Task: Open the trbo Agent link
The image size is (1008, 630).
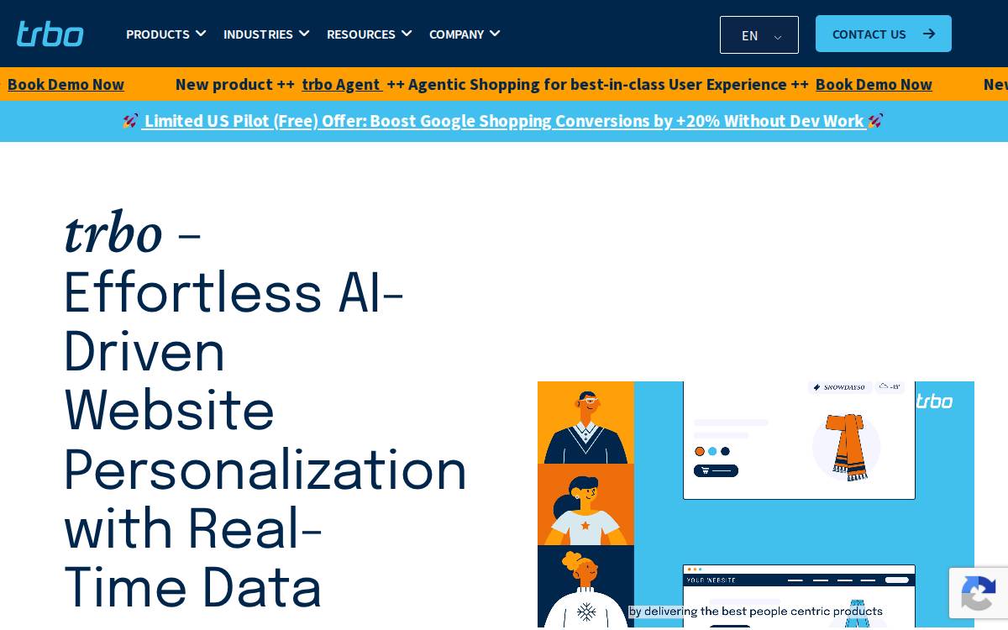Action: (341, 84)
